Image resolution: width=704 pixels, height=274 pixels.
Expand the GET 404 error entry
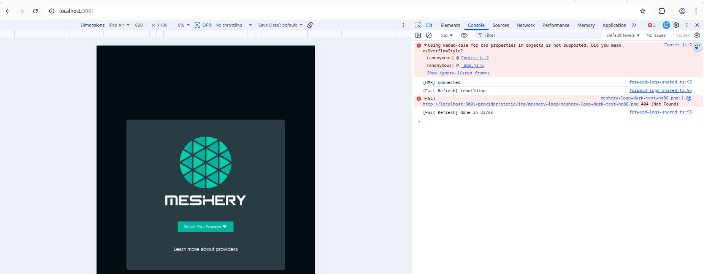coord(425,98)
